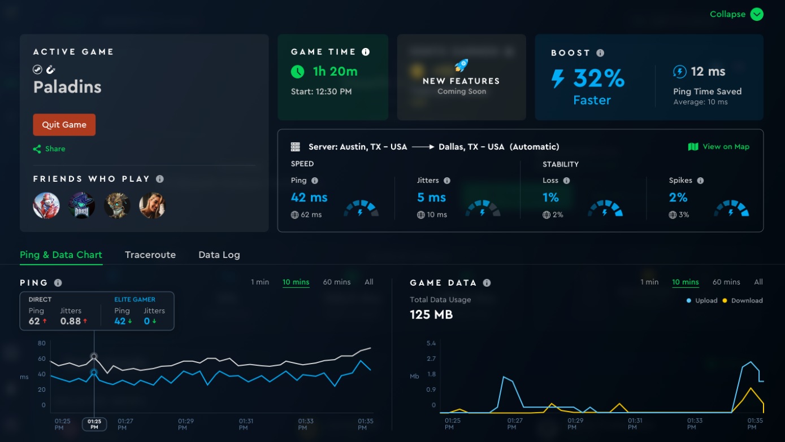Click the 42 ms ping value
Viewport: 785px width, 442px height.
(309, 198)
